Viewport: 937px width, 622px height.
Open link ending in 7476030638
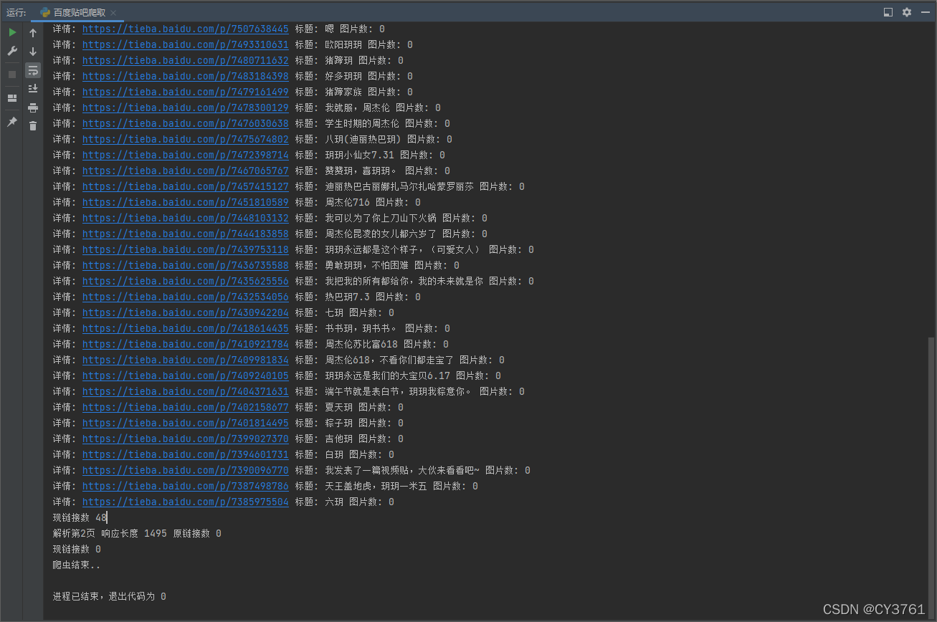(186, 123)
